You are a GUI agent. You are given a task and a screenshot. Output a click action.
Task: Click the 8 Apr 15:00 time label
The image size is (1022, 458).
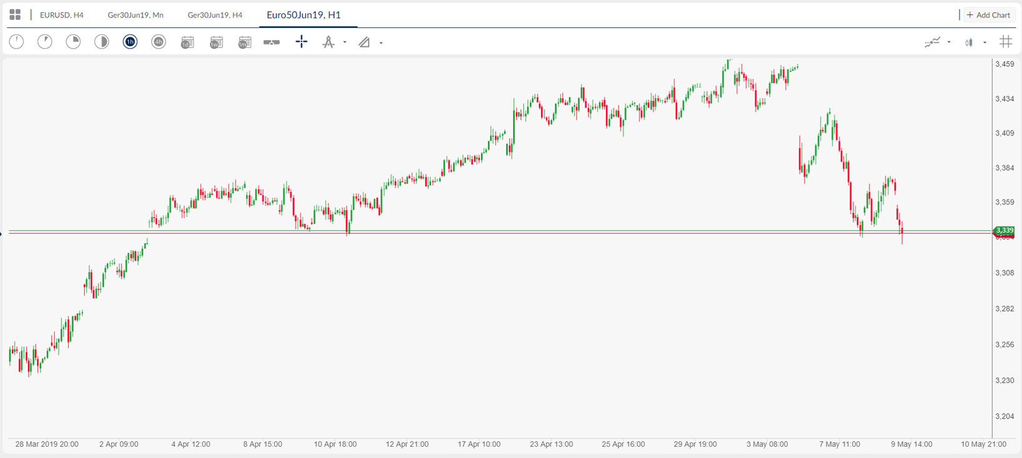pos(262,444)
